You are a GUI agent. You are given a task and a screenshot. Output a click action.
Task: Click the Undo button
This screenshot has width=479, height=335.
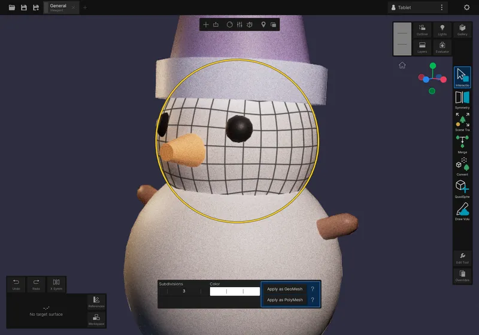(x=16, y=284)
